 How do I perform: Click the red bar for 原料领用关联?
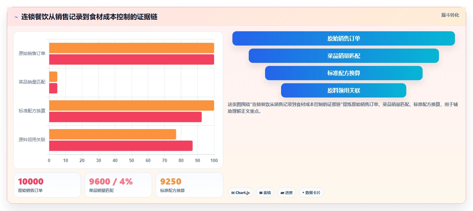pyautogui.click(x=121, y=146)
